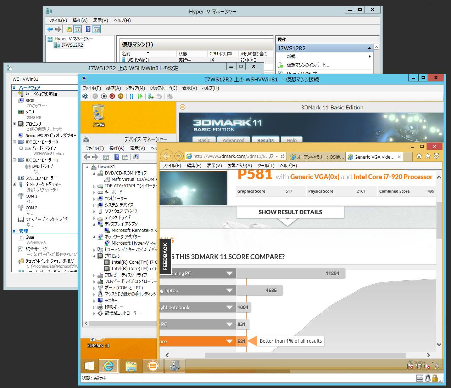Open the Tools gear icon in Internet Explorer
Image resolution: width=451 pixels, height=388 pixels.
pyautogui.click(x=436, y=156)
